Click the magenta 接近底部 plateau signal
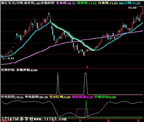The height and width of the screenshot is (122, 144). coord(82,109)
